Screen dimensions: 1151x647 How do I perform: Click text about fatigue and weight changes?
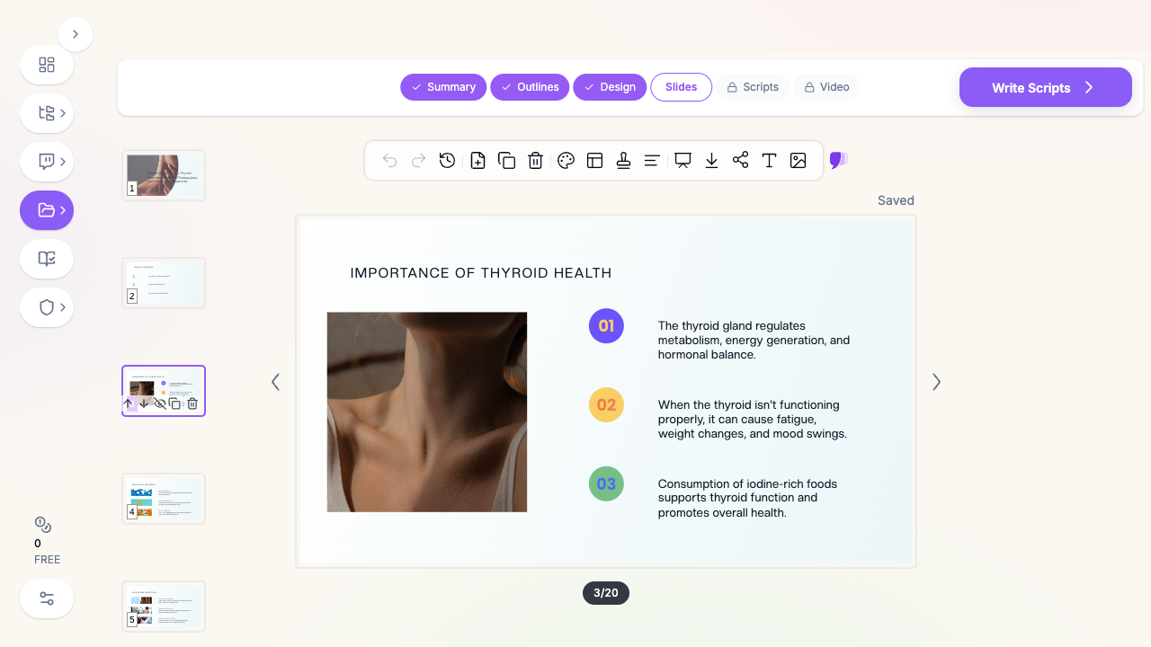click(x=753, y=420)
